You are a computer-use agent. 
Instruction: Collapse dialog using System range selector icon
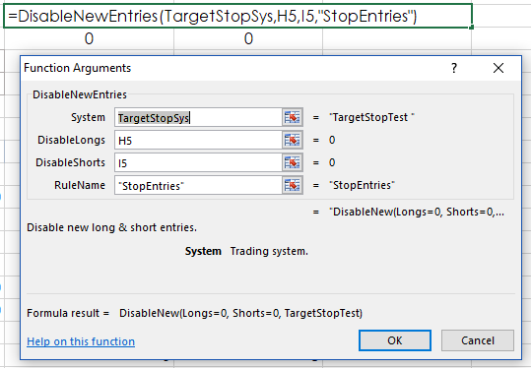click(293, 117)
